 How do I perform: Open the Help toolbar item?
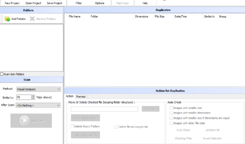pos(145,3)
